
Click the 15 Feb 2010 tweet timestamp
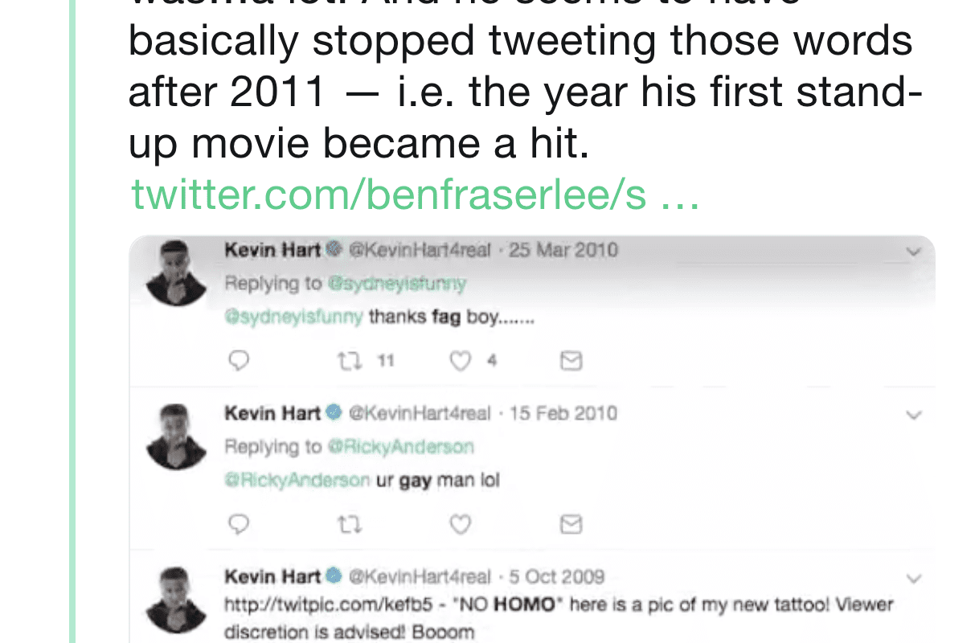point(563,413)
